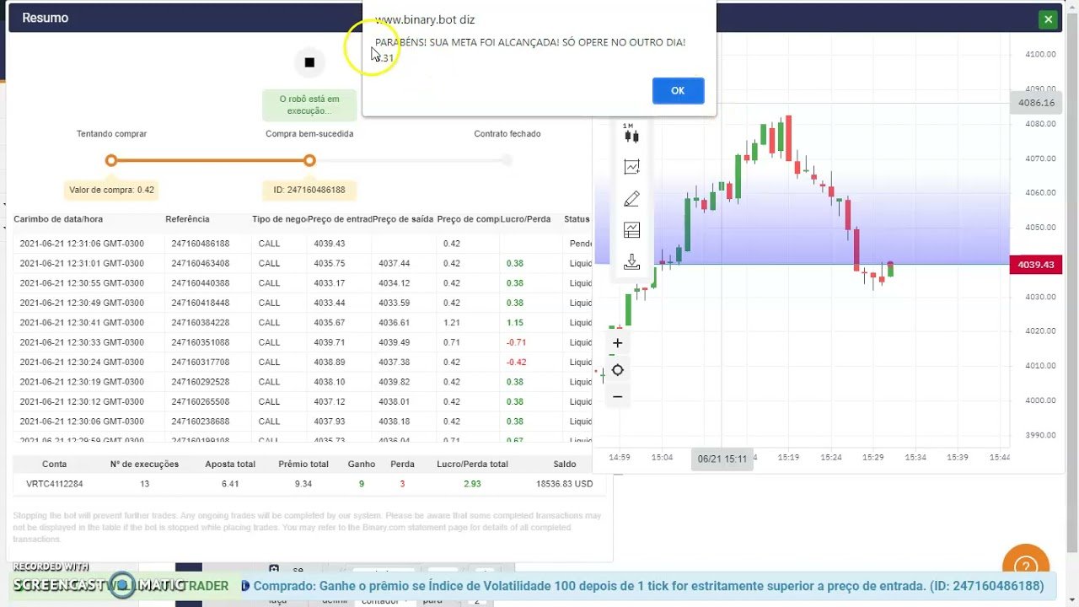The width and height of the screenshot is (1079, 607).
Task: Click the orange progress dot at Compra bem-sucedida
Action: (309, 160)
